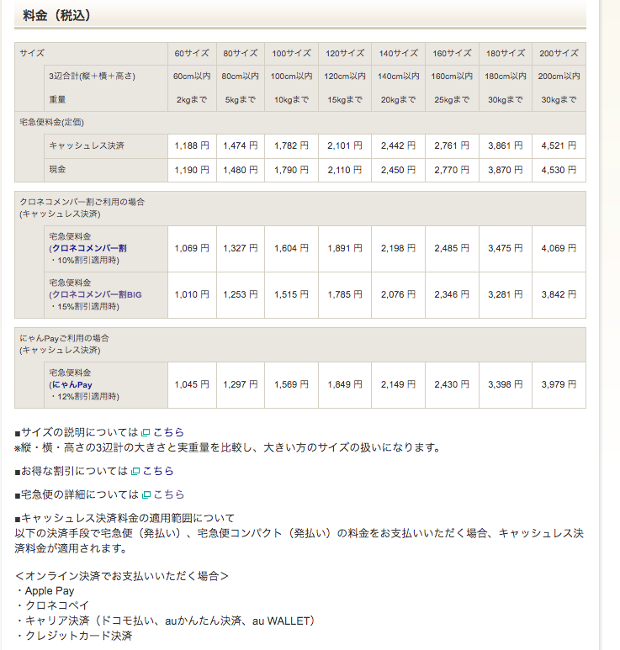Screen dimensions: 620x650
Task: Click the 料金(税込) section heading
Action: click(x=57, y=16)
